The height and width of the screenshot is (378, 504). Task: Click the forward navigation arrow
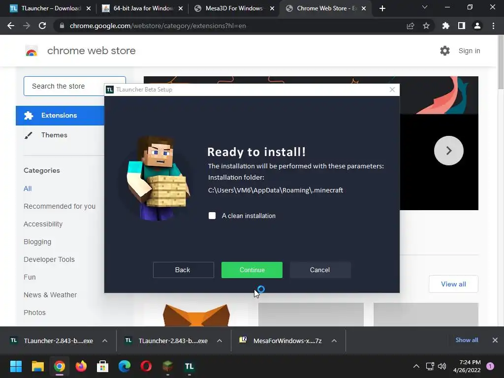(x=27, y=26)
